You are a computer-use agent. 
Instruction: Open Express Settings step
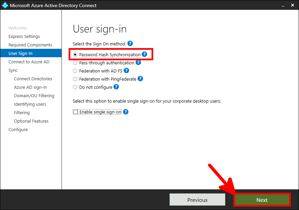click(x=24, y=36)
